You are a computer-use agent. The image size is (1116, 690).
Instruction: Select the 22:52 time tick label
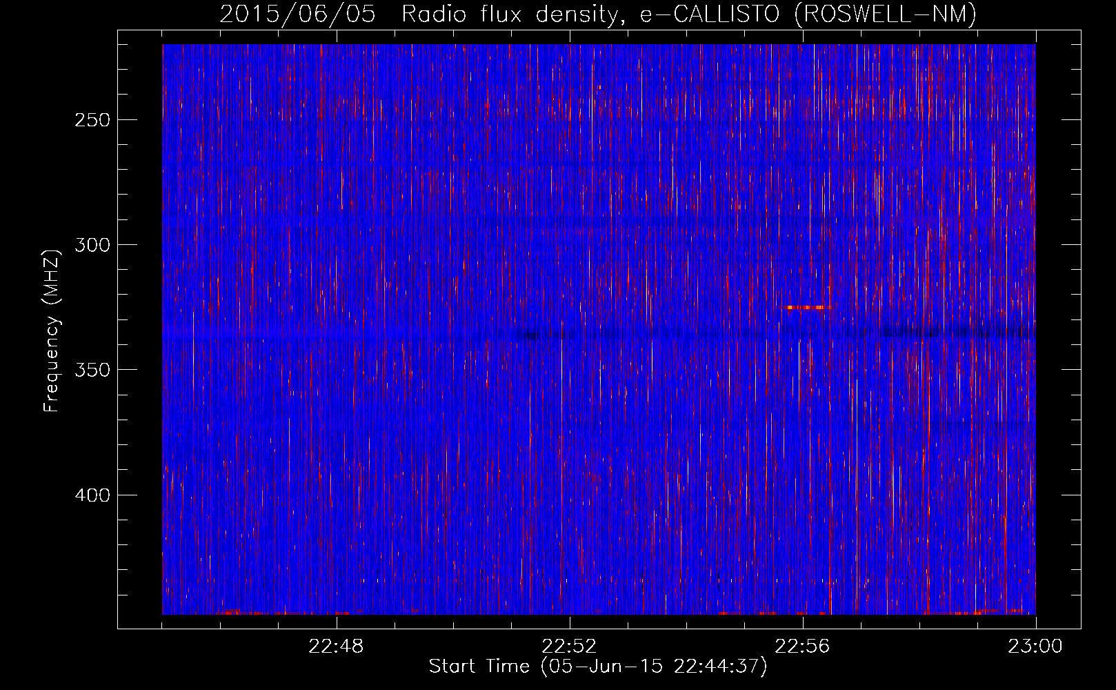tap(570, 647)
